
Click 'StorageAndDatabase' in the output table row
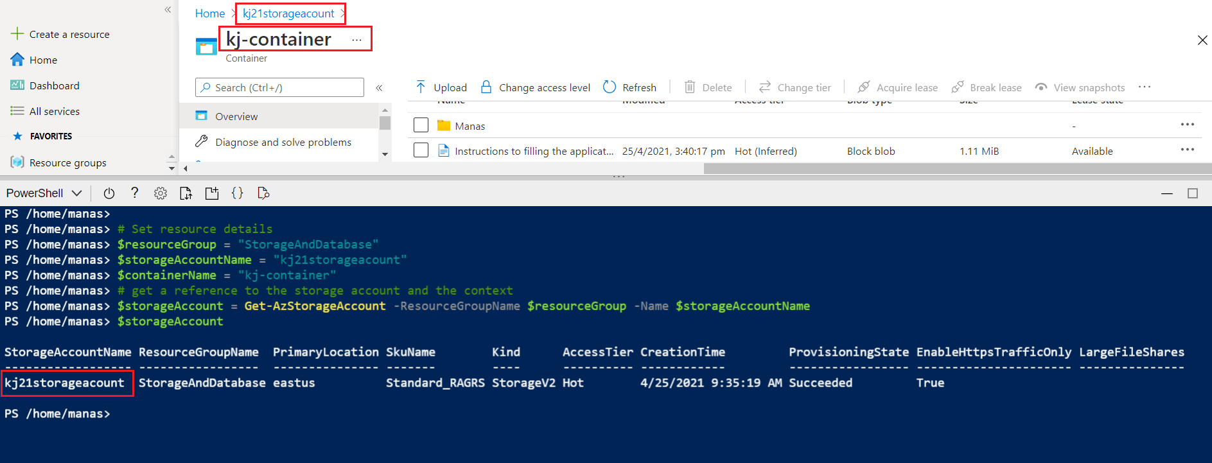pos(202,383)
